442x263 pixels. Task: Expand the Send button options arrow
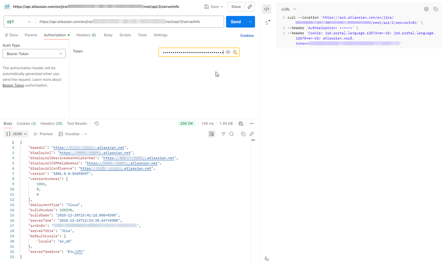click(x=250, y=22)
